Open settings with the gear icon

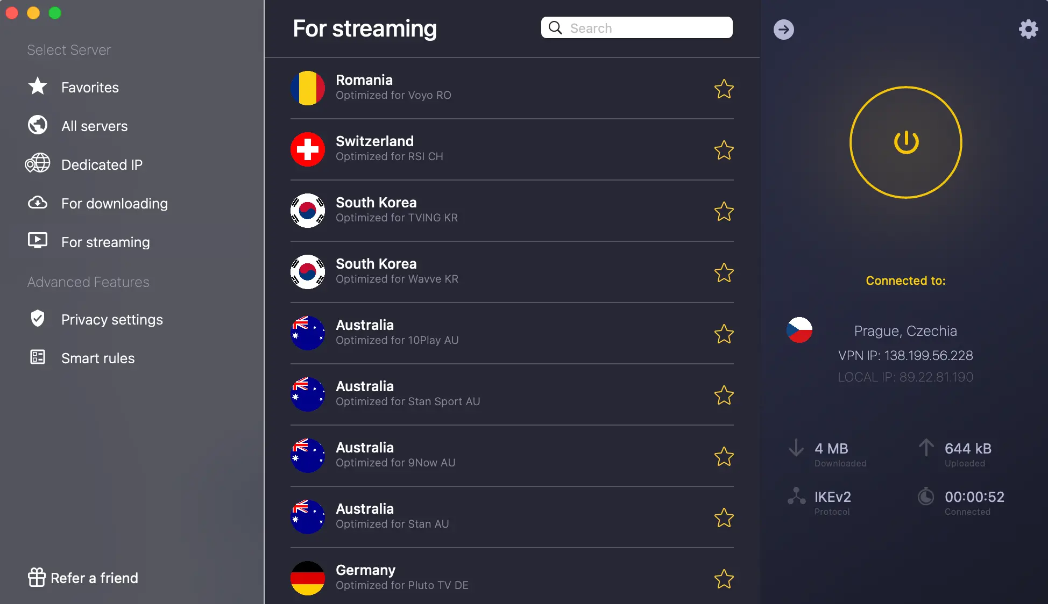coord(1028,29)
